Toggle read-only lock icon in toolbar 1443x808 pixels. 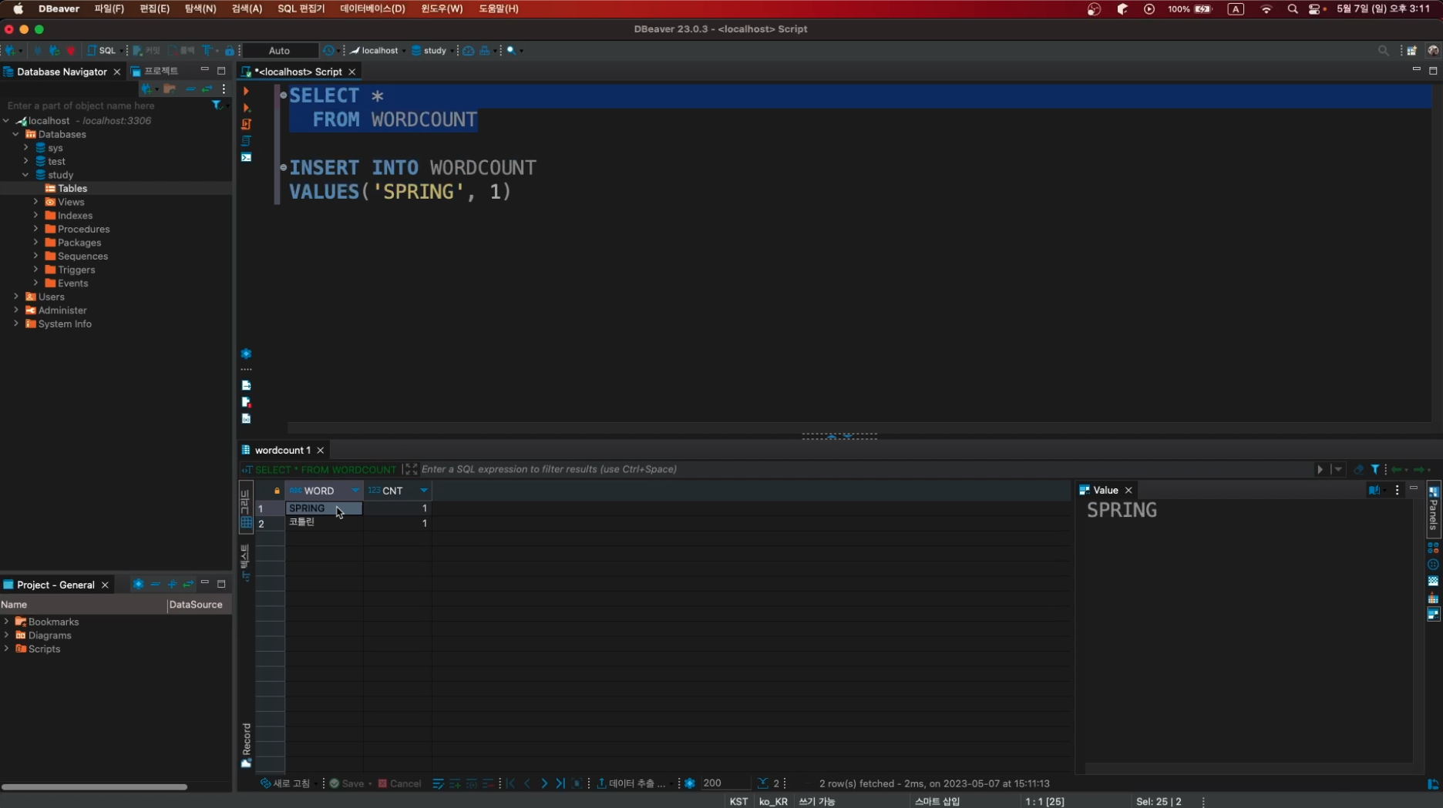229,51
